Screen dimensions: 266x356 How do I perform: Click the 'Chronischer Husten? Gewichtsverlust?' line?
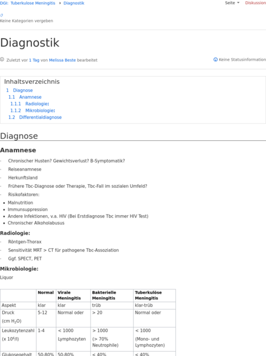point(66,161)
